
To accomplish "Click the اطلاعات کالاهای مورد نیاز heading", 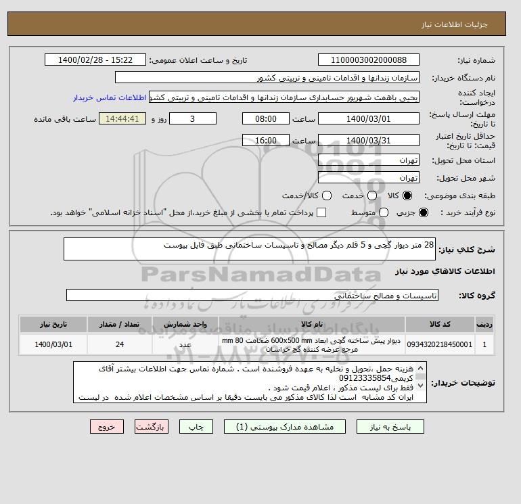I will [445, 271].
